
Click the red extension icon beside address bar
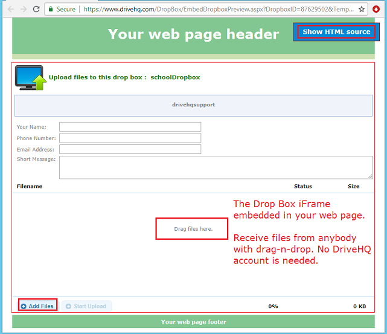[376, 9]
